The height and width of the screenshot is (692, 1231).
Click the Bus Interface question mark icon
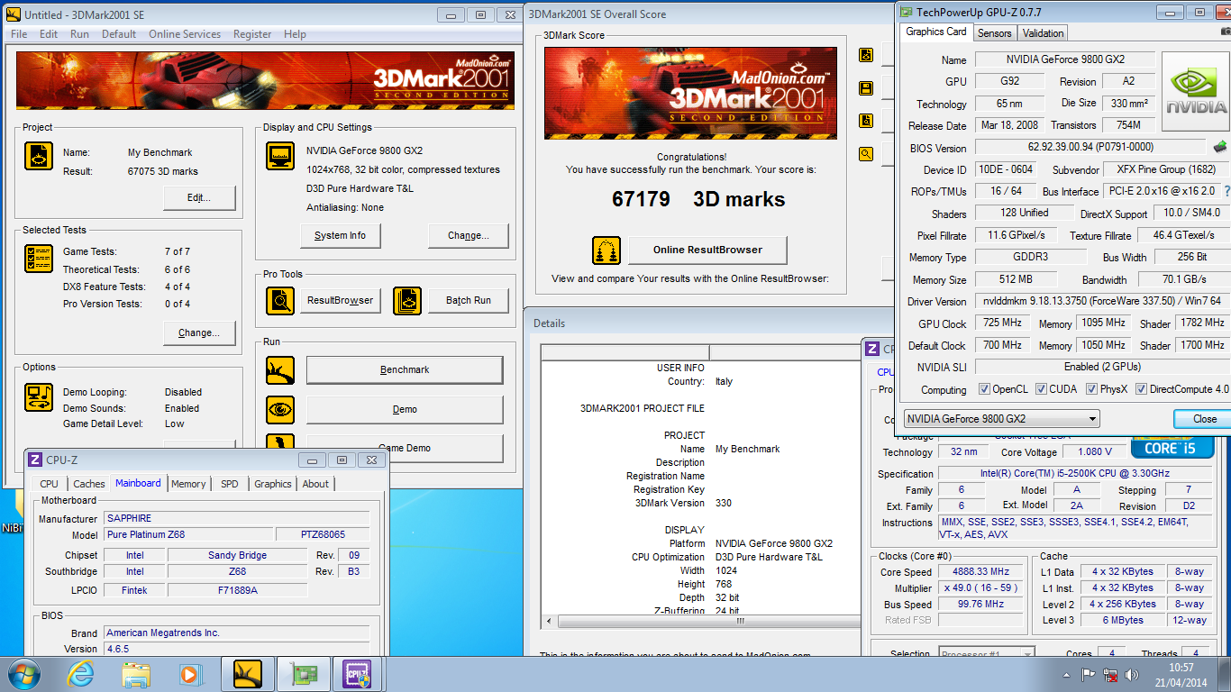pos(1226,191)
